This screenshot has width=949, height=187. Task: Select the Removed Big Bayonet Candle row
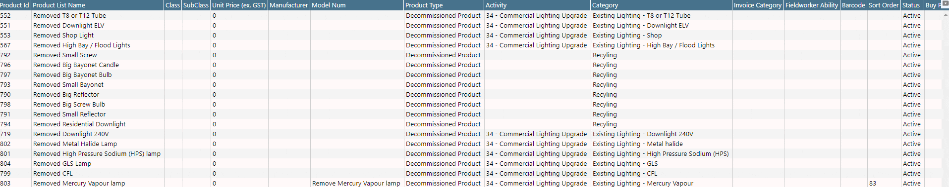pyautogui.click(x=471, y=65)
